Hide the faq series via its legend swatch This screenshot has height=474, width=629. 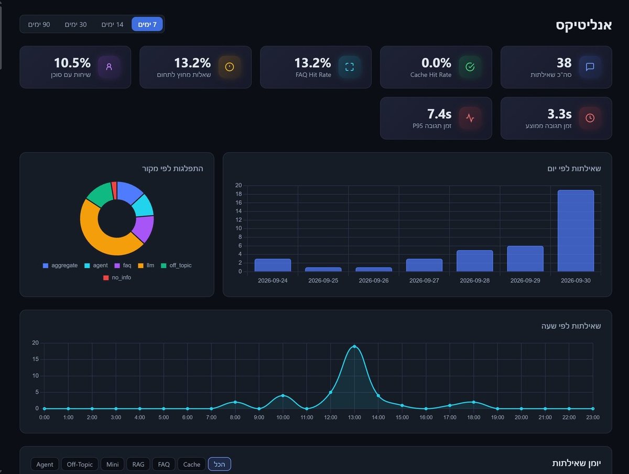point(117,265)
